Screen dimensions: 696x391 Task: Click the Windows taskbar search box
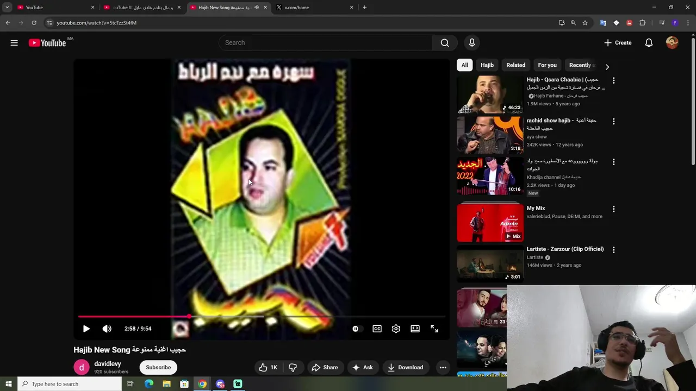70,384
